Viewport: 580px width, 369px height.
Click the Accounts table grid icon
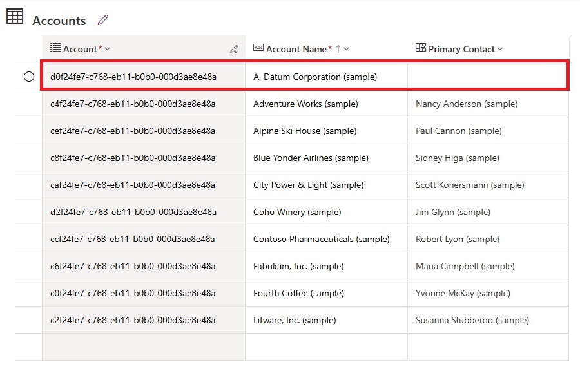coord(15,16)
